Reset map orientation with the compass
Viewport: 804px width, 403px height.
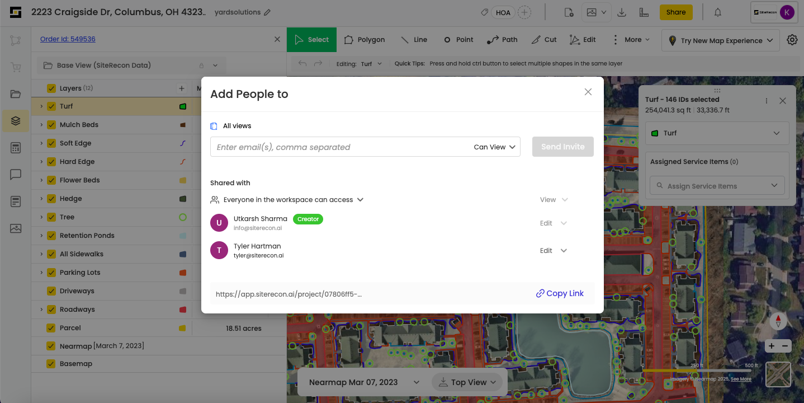click(778, 321)
